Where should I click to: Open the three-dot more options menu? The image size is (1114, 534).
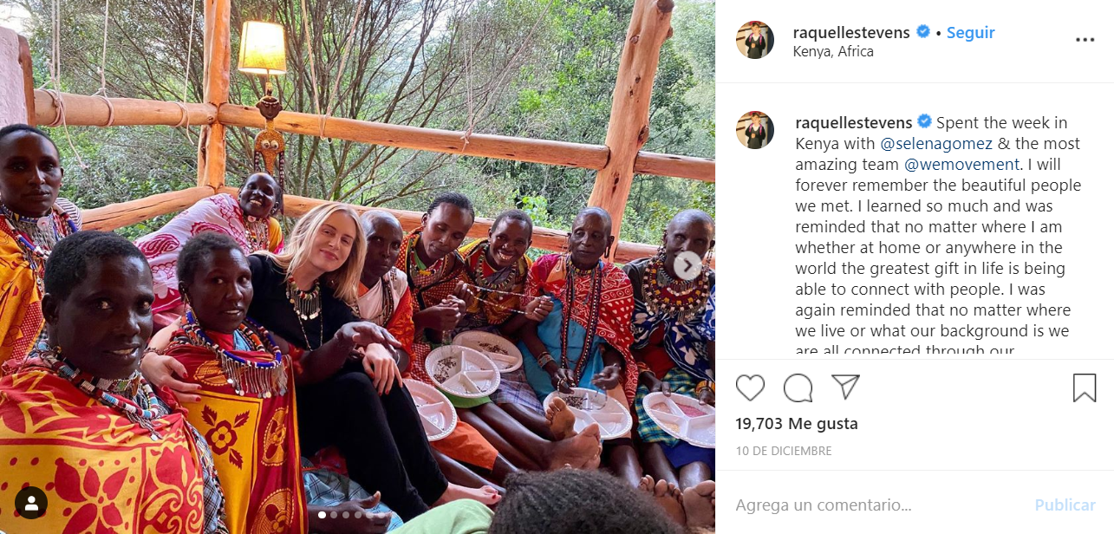(x=1085, y=40)
